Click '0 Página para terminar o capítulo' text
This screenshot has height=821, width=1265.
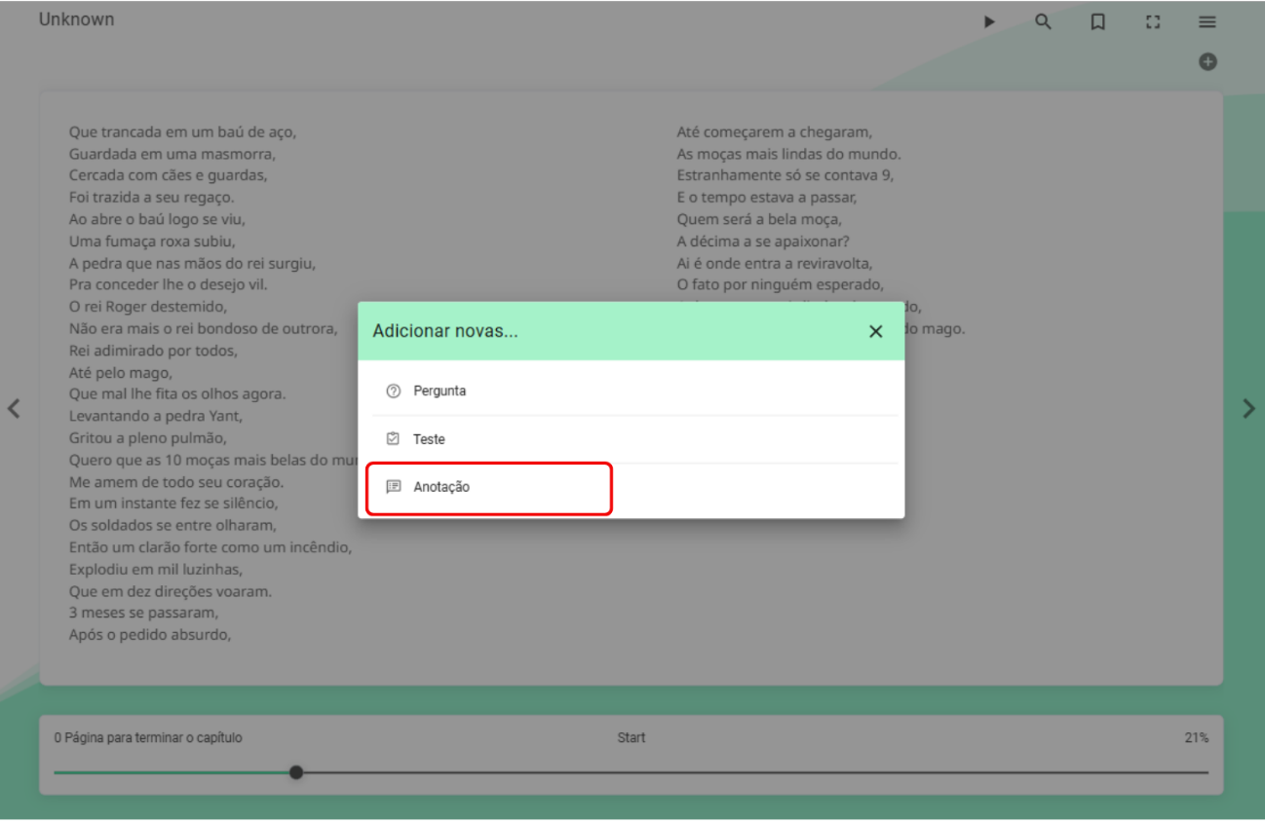[x=148, y=738]
